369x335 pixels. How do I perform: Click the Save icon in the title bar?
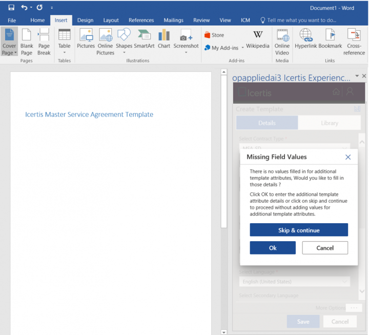[11, 8]
